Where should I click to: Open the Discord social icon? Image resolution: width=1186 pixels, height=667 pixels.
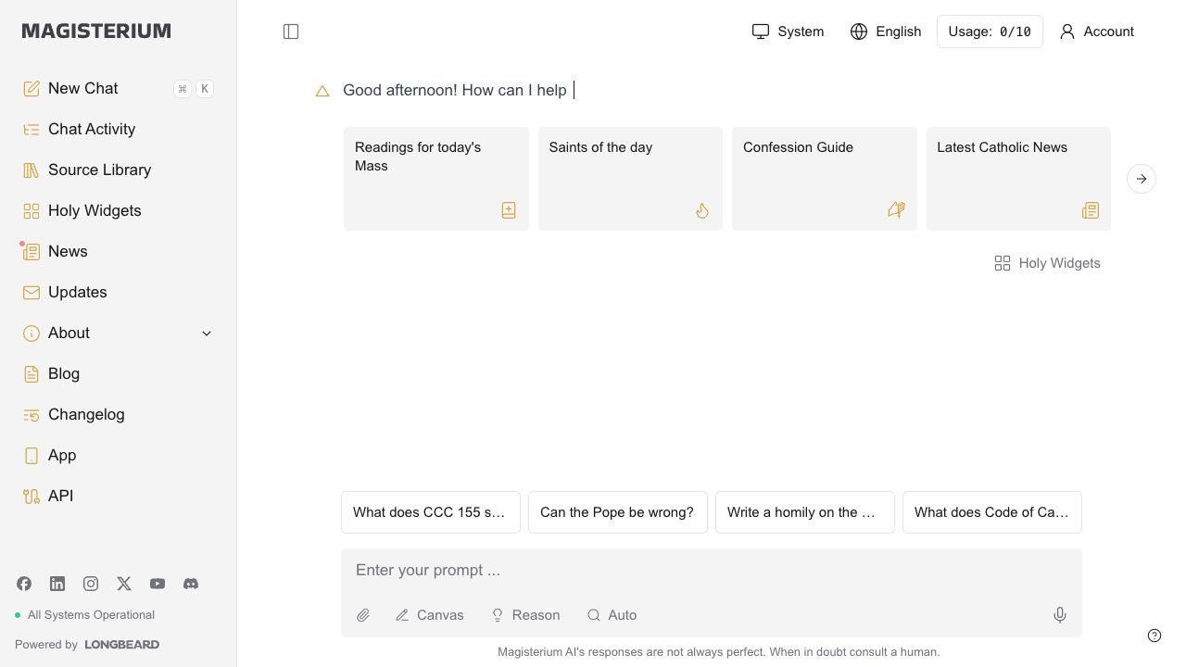(191, 584)
